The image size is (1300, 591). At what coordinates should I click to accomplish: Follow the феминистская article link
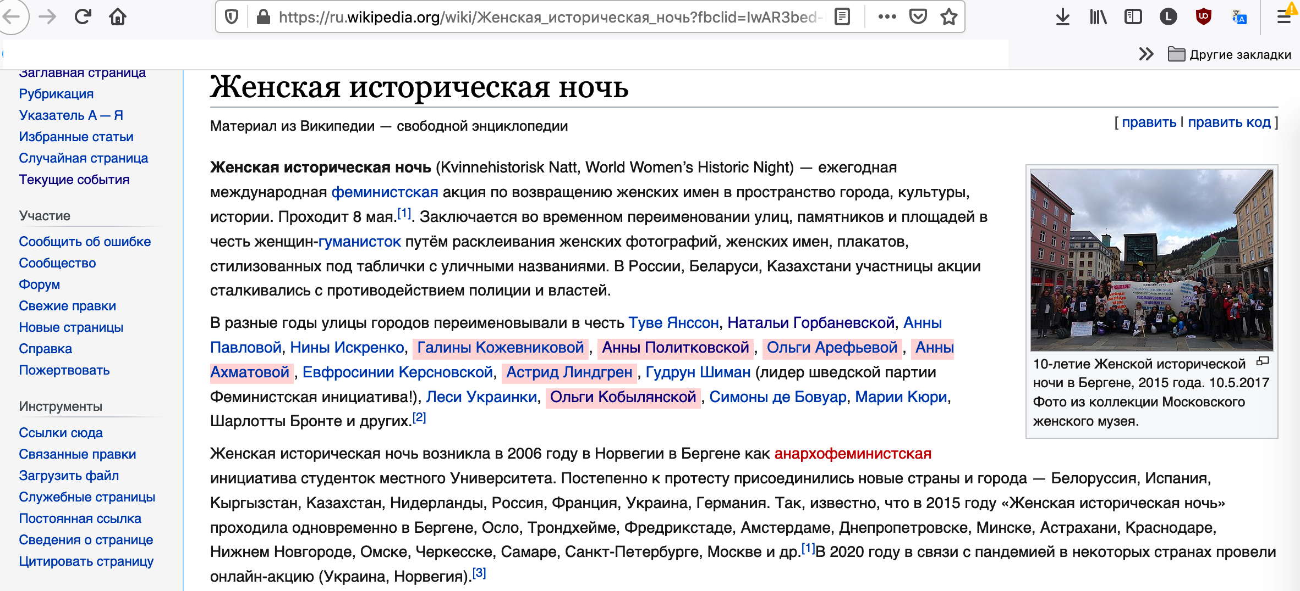pyautogui.click(x=385, y=192)
